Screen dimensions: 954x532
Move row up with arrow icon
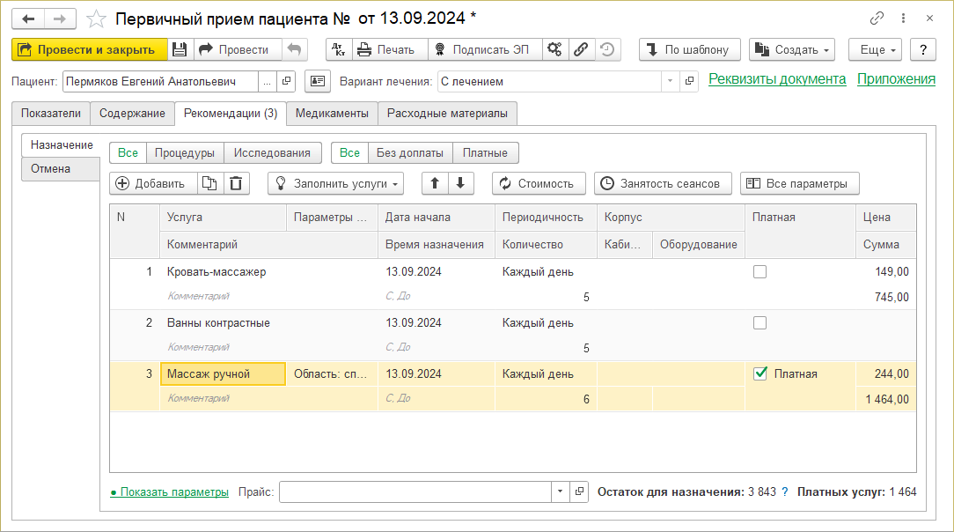tap(435, 183)
